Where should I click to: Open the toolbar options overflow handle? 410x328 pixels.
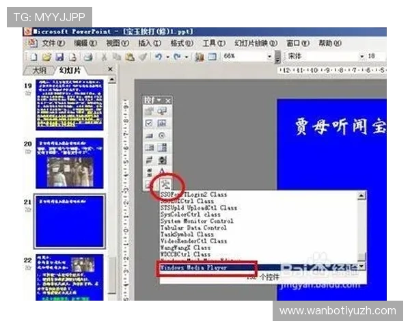(x=277, y=57)
